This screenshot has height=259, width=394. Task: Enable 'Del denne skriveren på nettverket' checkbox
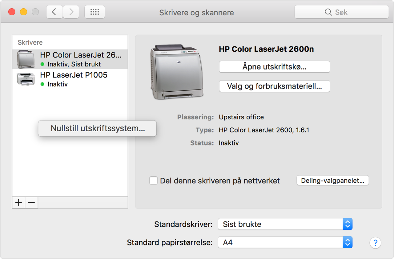[153, 181]
